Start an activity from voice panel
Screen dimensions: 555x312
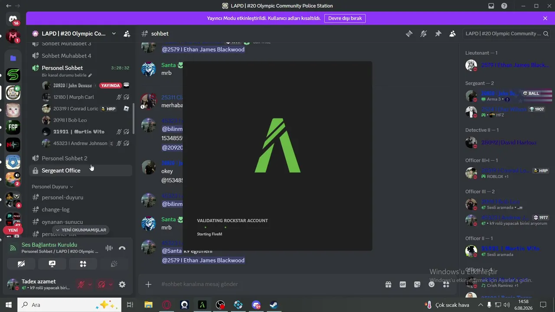83,263
